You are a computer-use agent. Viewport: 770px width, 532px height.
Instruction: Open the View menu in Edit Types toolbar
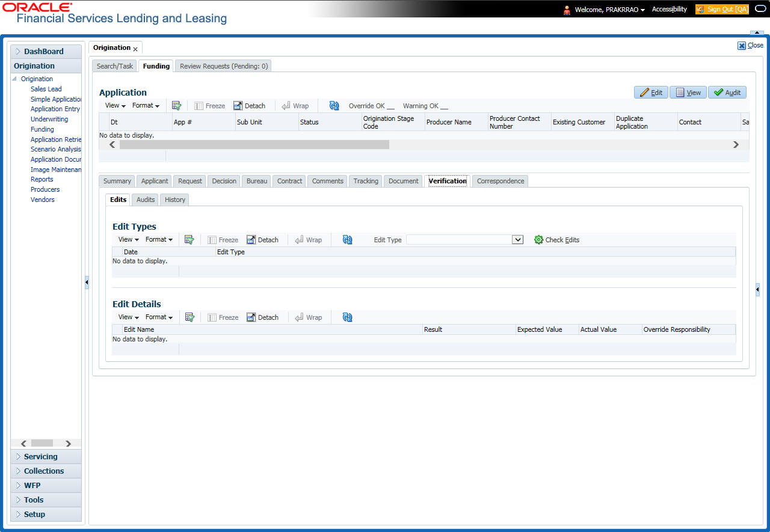click(x=128, y=240)
